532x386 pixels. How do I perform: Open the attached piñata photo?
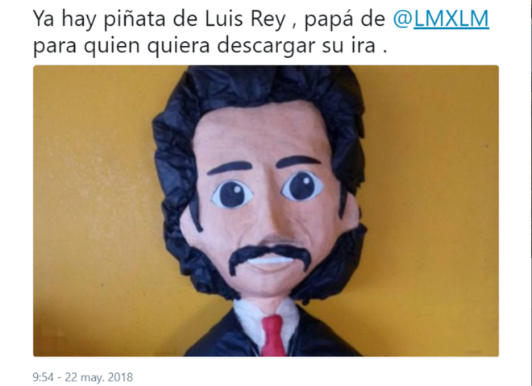pos(266,211)
